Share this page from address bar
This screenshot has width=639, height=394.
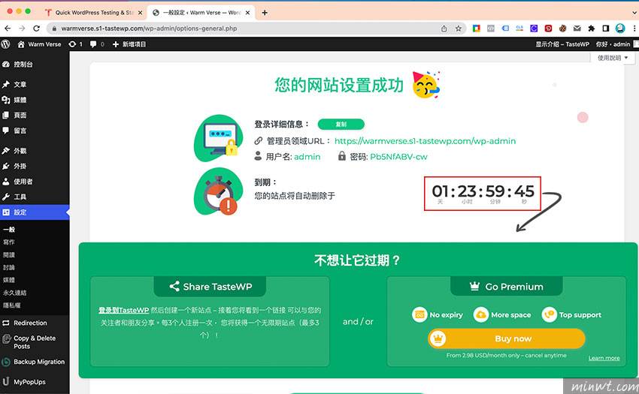click(x=444, y=29)
